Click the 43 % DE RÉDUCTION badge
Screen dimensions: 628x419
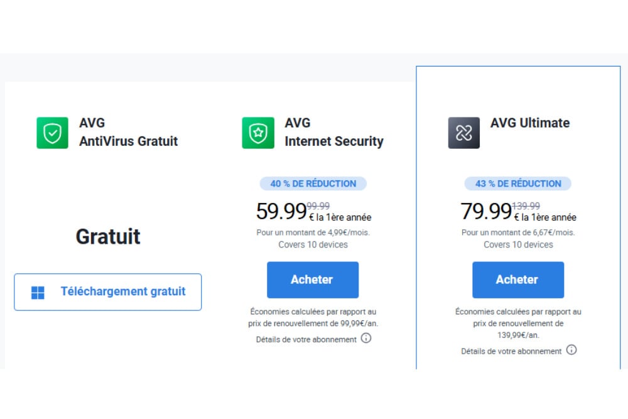pyautogui.click(x=518, y=183)
